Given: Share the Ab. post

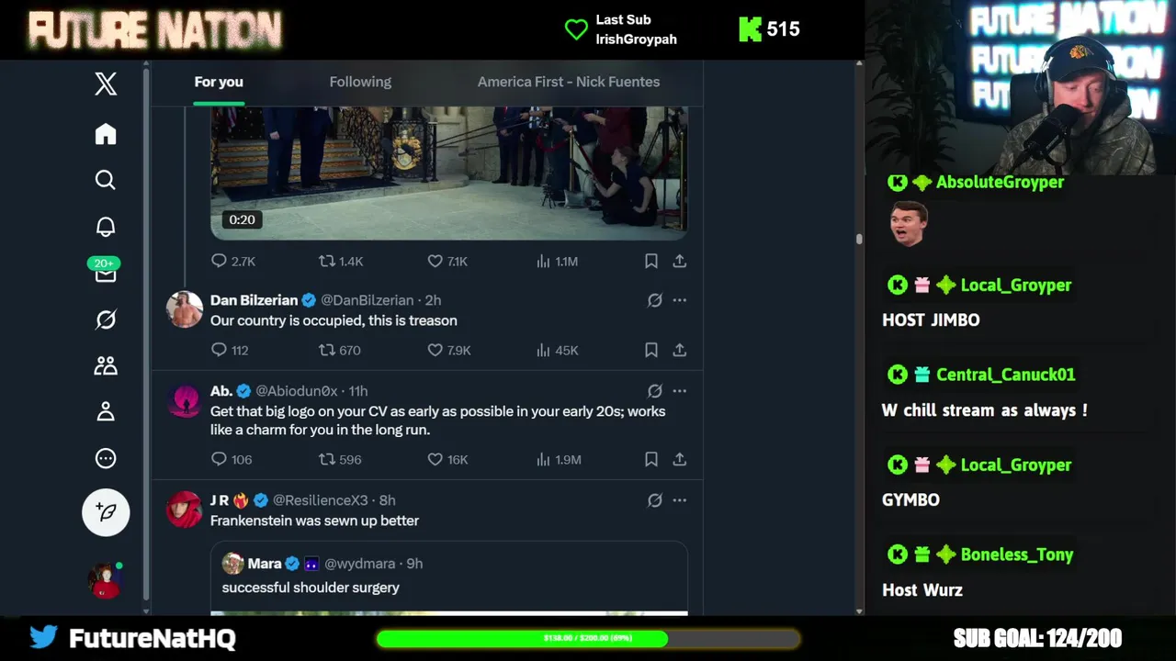Looking at the screenshot, I should 680,459.
